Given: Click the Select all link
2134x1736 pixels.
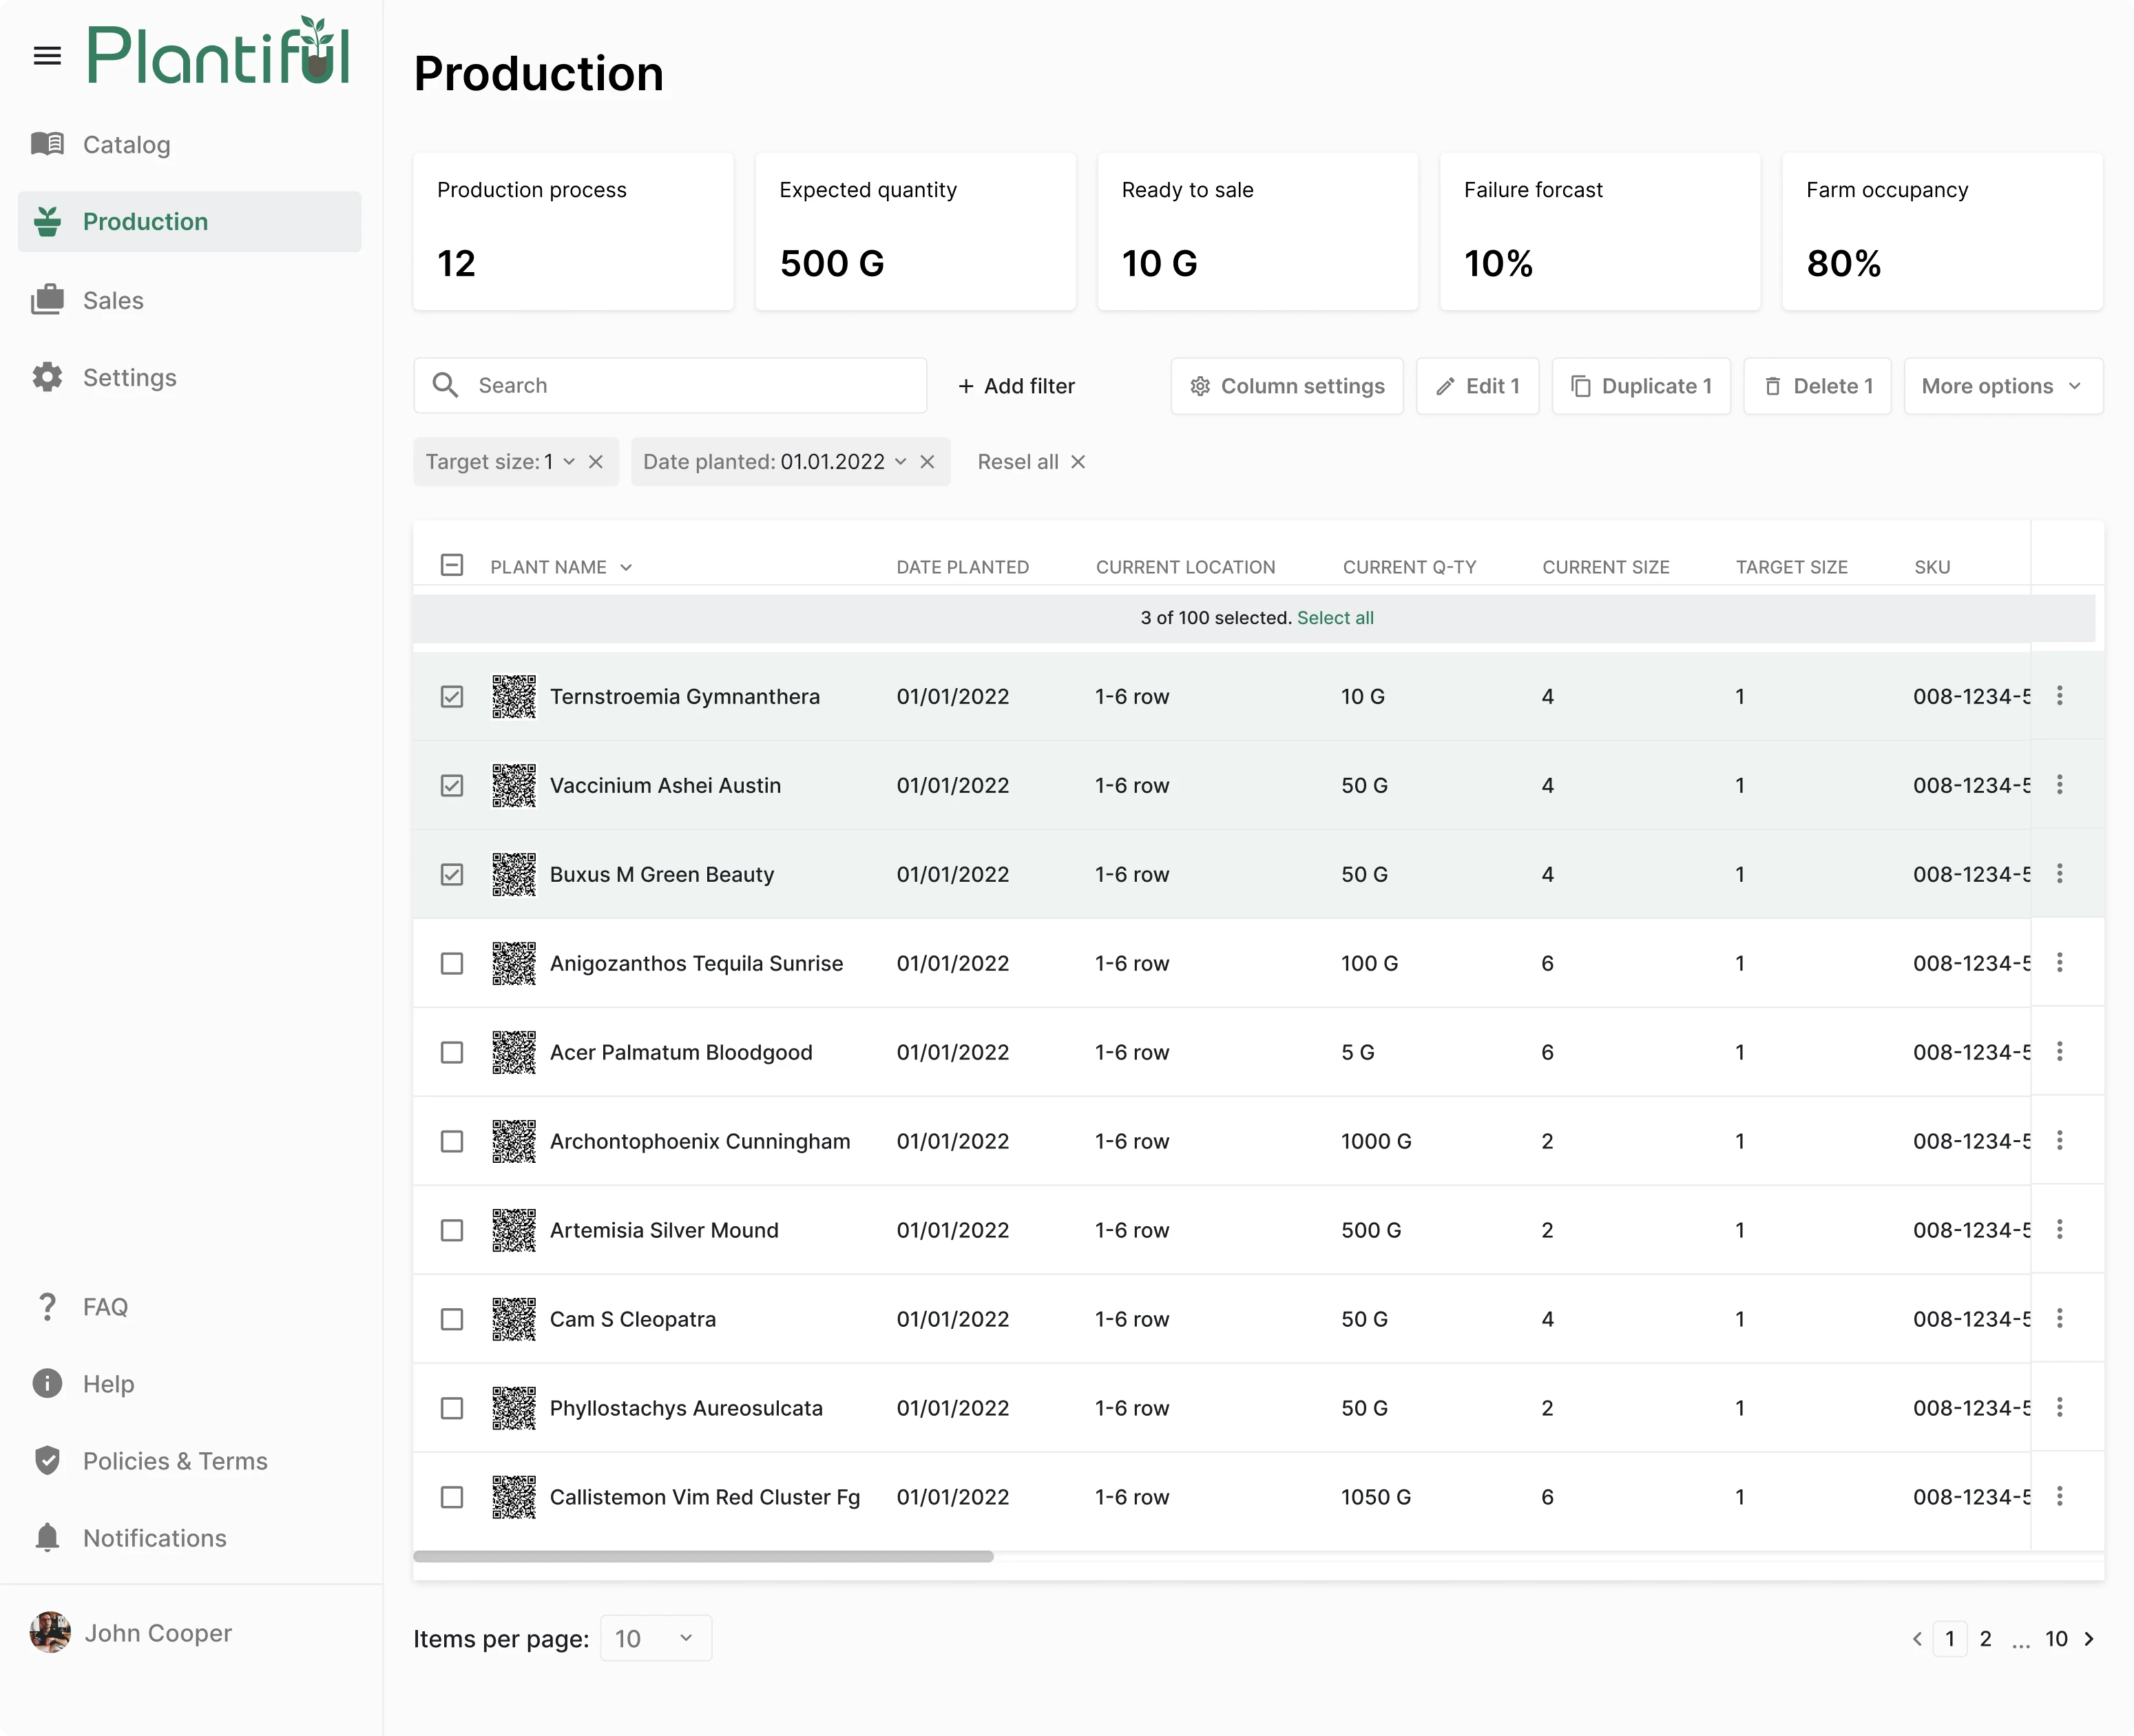Looking at the screenshot, I should tap(1335, 618).
